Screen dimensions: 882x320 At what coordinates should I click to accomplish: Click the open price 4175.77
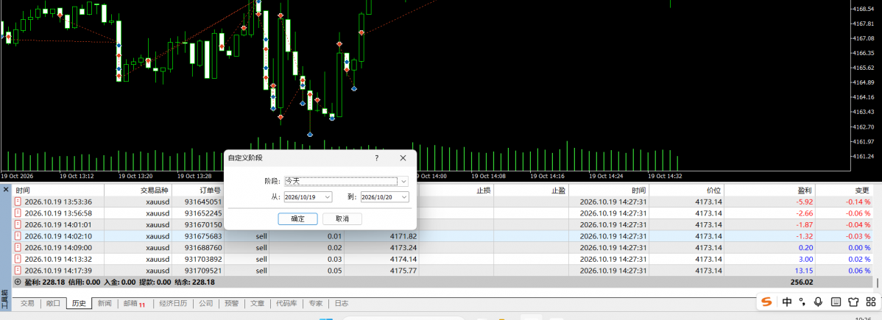[x=403, y=271]
